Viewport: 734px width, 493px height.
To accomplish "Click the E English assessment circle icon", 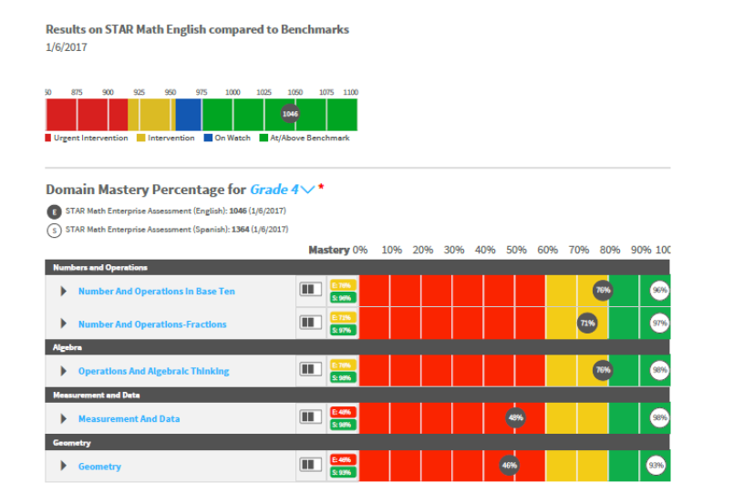I will [55, 212].
